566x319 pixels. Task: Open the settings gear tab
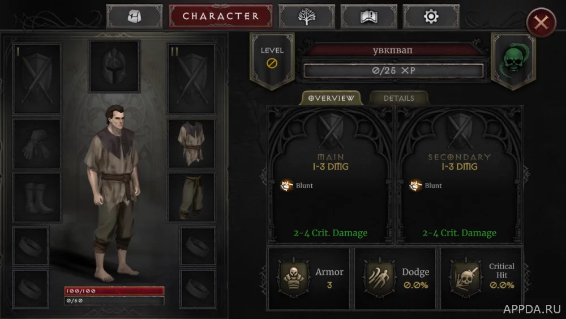point(431,16)
